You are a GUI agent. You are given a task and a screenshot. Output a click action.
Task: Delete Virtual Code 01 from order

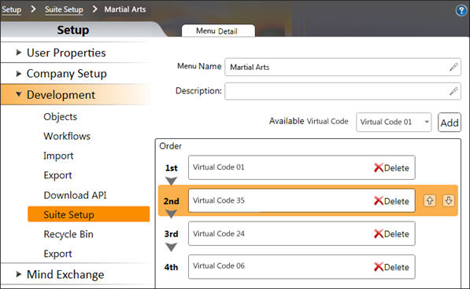391,168
